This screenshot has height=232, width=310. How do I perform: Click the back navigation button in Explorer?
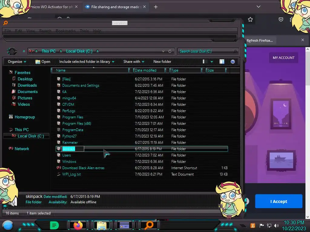click(x=12, y=51)
